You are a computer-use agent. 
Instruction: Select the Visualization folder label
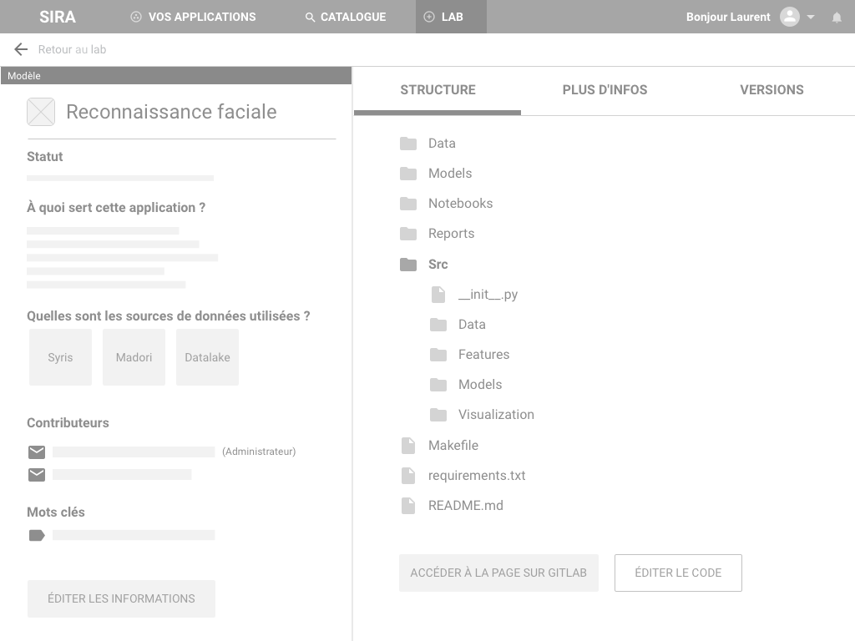coord(496,414)
